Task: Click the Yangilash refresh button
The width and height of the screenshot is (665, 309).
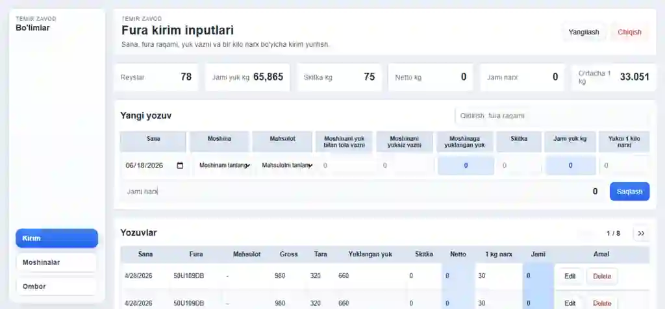Action: (x=584, y=32)
